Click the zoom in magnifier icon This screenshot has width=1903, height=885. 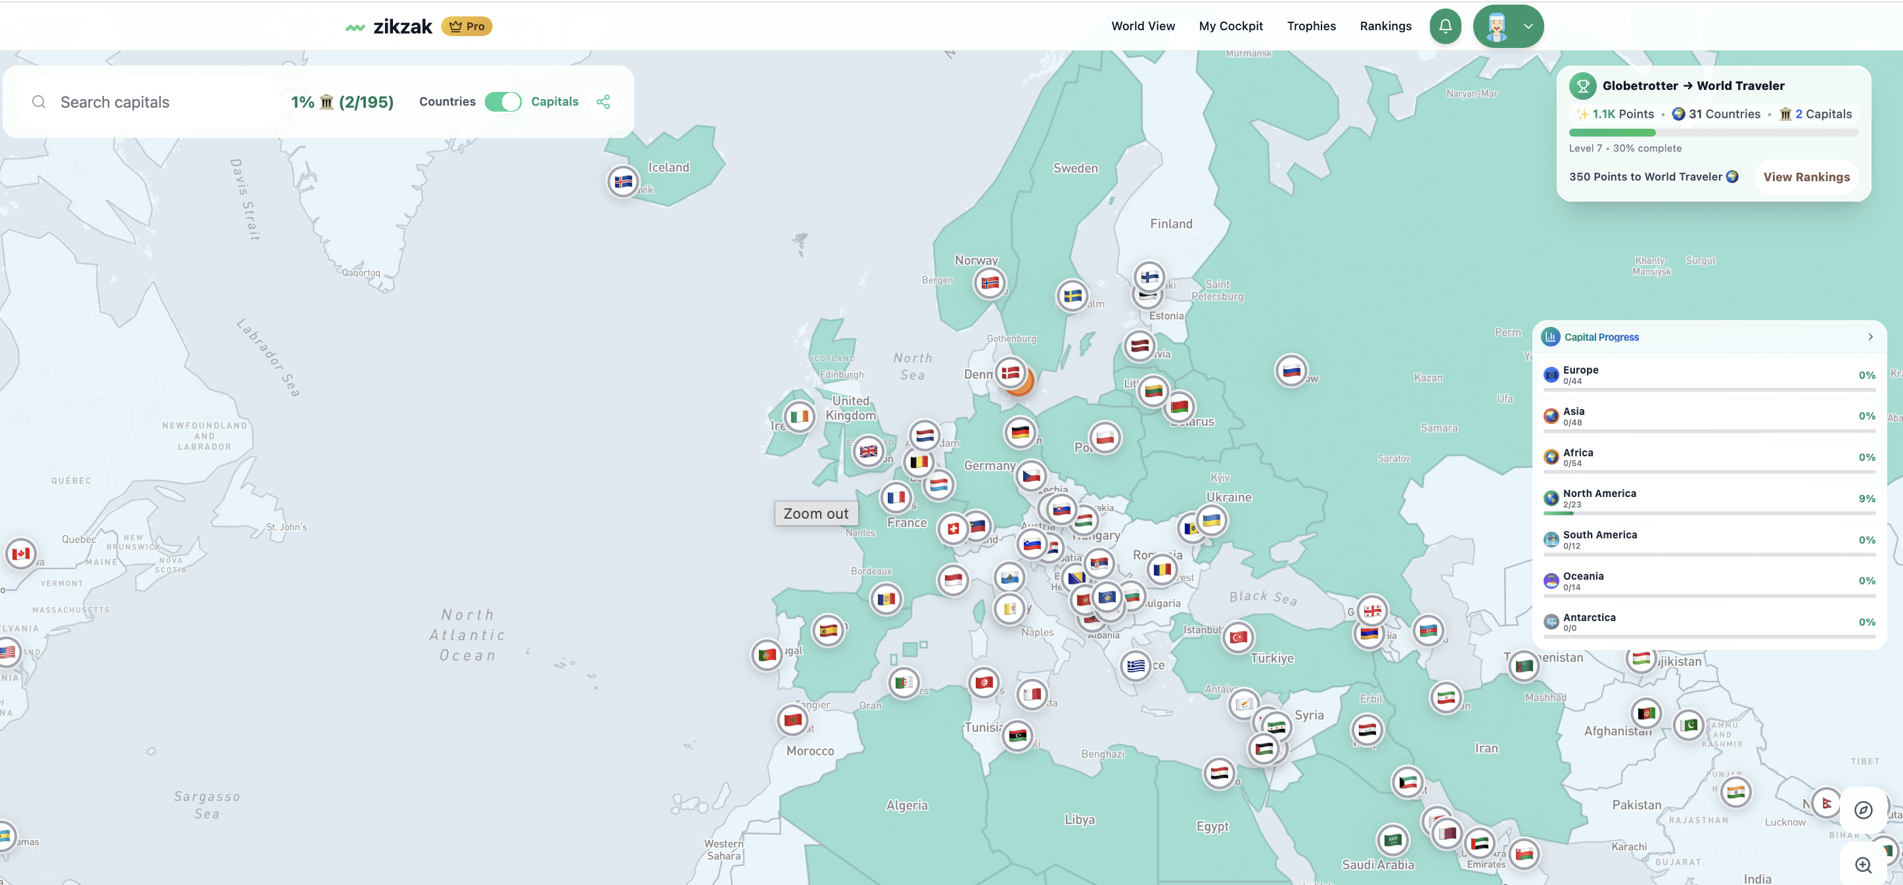1862,865
